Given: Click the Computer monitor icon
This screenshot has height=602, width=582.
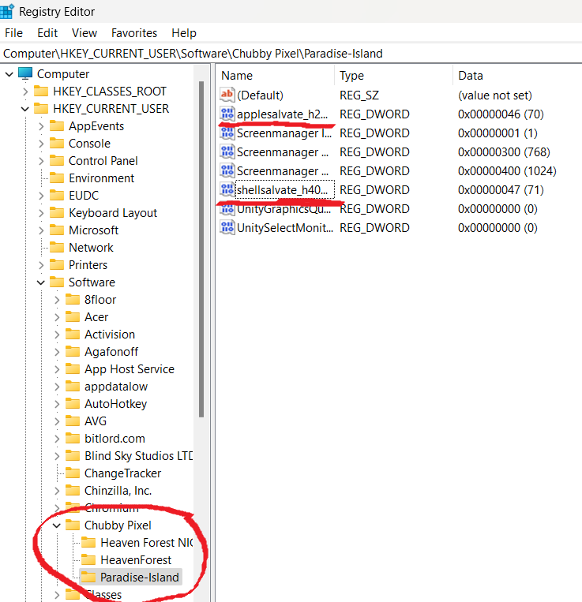Looking at the screenshot, I should 25,73.
